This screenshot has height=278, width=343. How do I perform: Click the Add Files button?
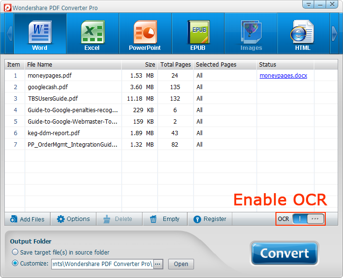click(27, 219)
